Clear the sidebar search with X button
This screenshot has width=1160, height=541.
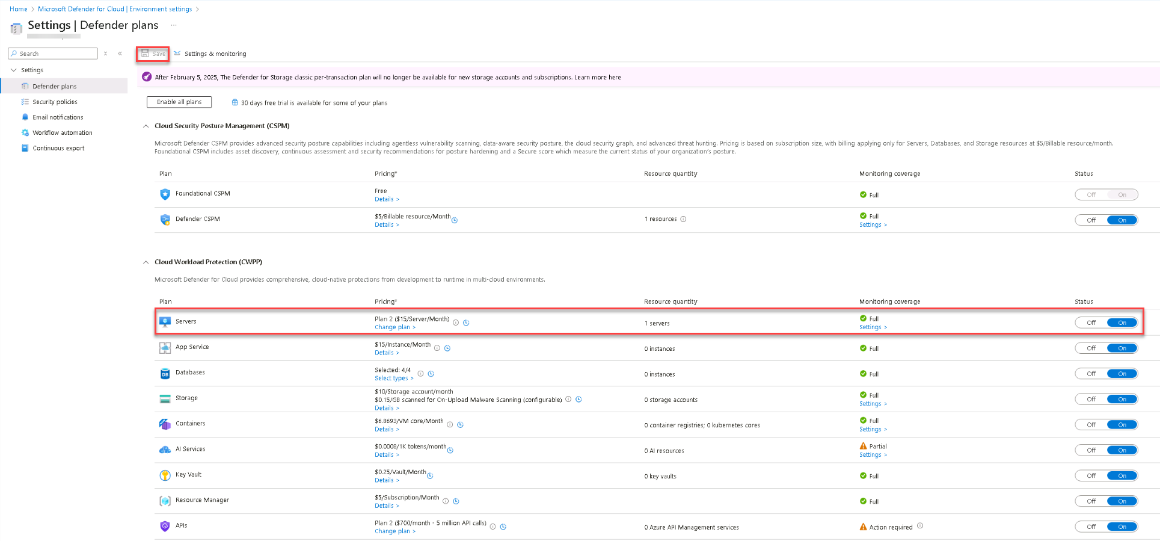point(105,54)
